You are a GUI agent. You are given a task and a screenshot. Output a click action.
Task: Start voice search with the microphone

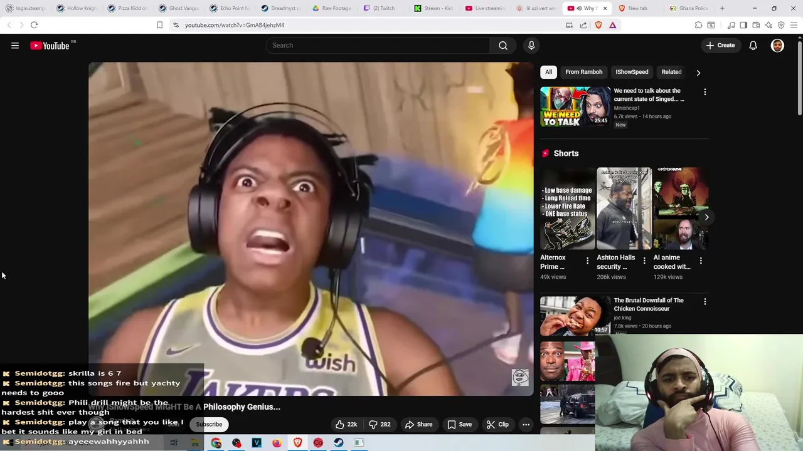[531, 45]
